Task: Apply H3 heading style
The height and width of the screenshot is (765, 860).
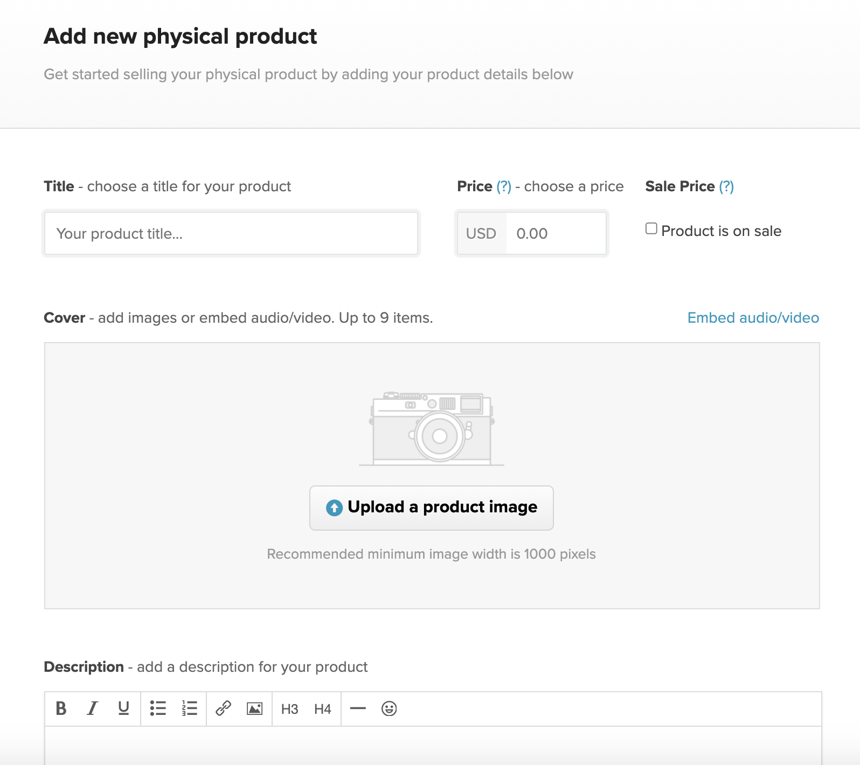Action: 289,709
